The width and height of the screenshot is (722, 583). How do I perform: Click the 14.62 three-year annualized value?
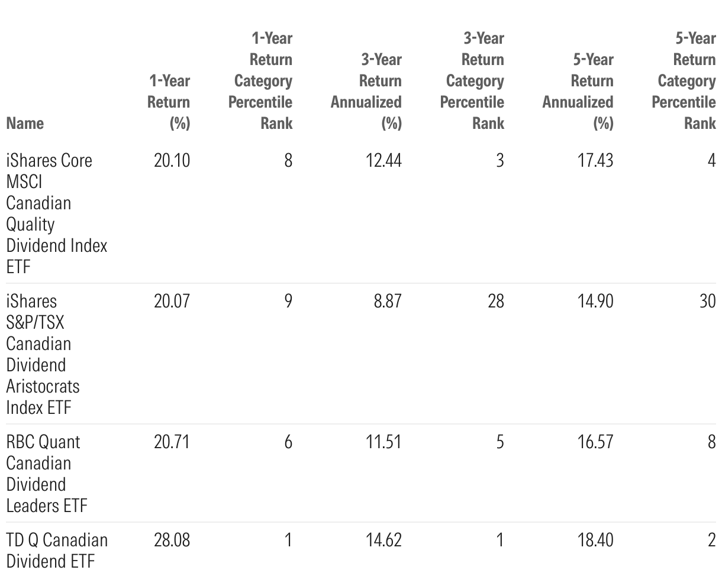pyautogui.click(x=383, y=540)
